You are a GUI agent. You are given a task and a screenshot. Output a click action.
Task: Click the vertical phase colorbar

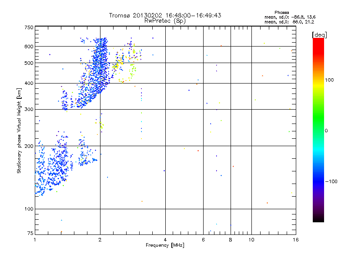click(318, 130)
